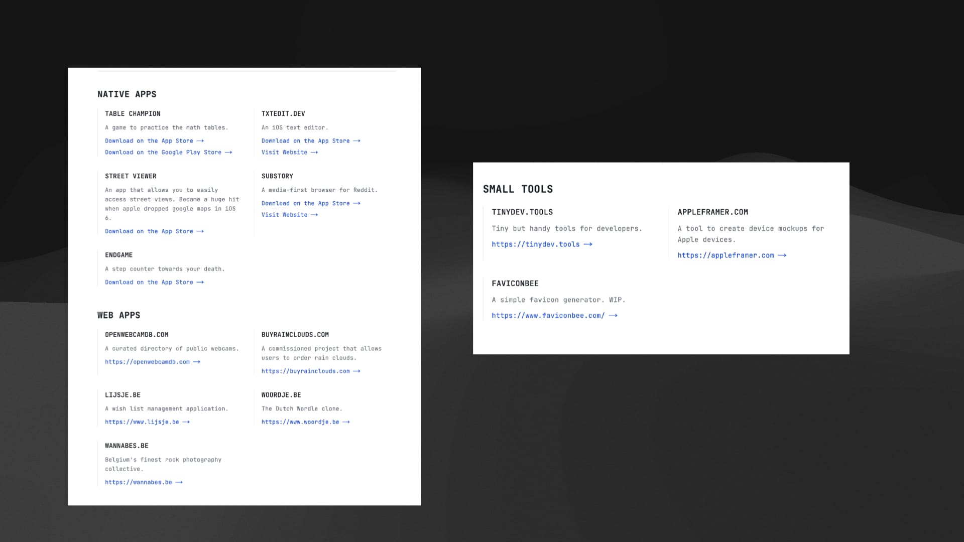Download Substory on the App Store
Screen dimensions: 964x542
coord(305,203)
